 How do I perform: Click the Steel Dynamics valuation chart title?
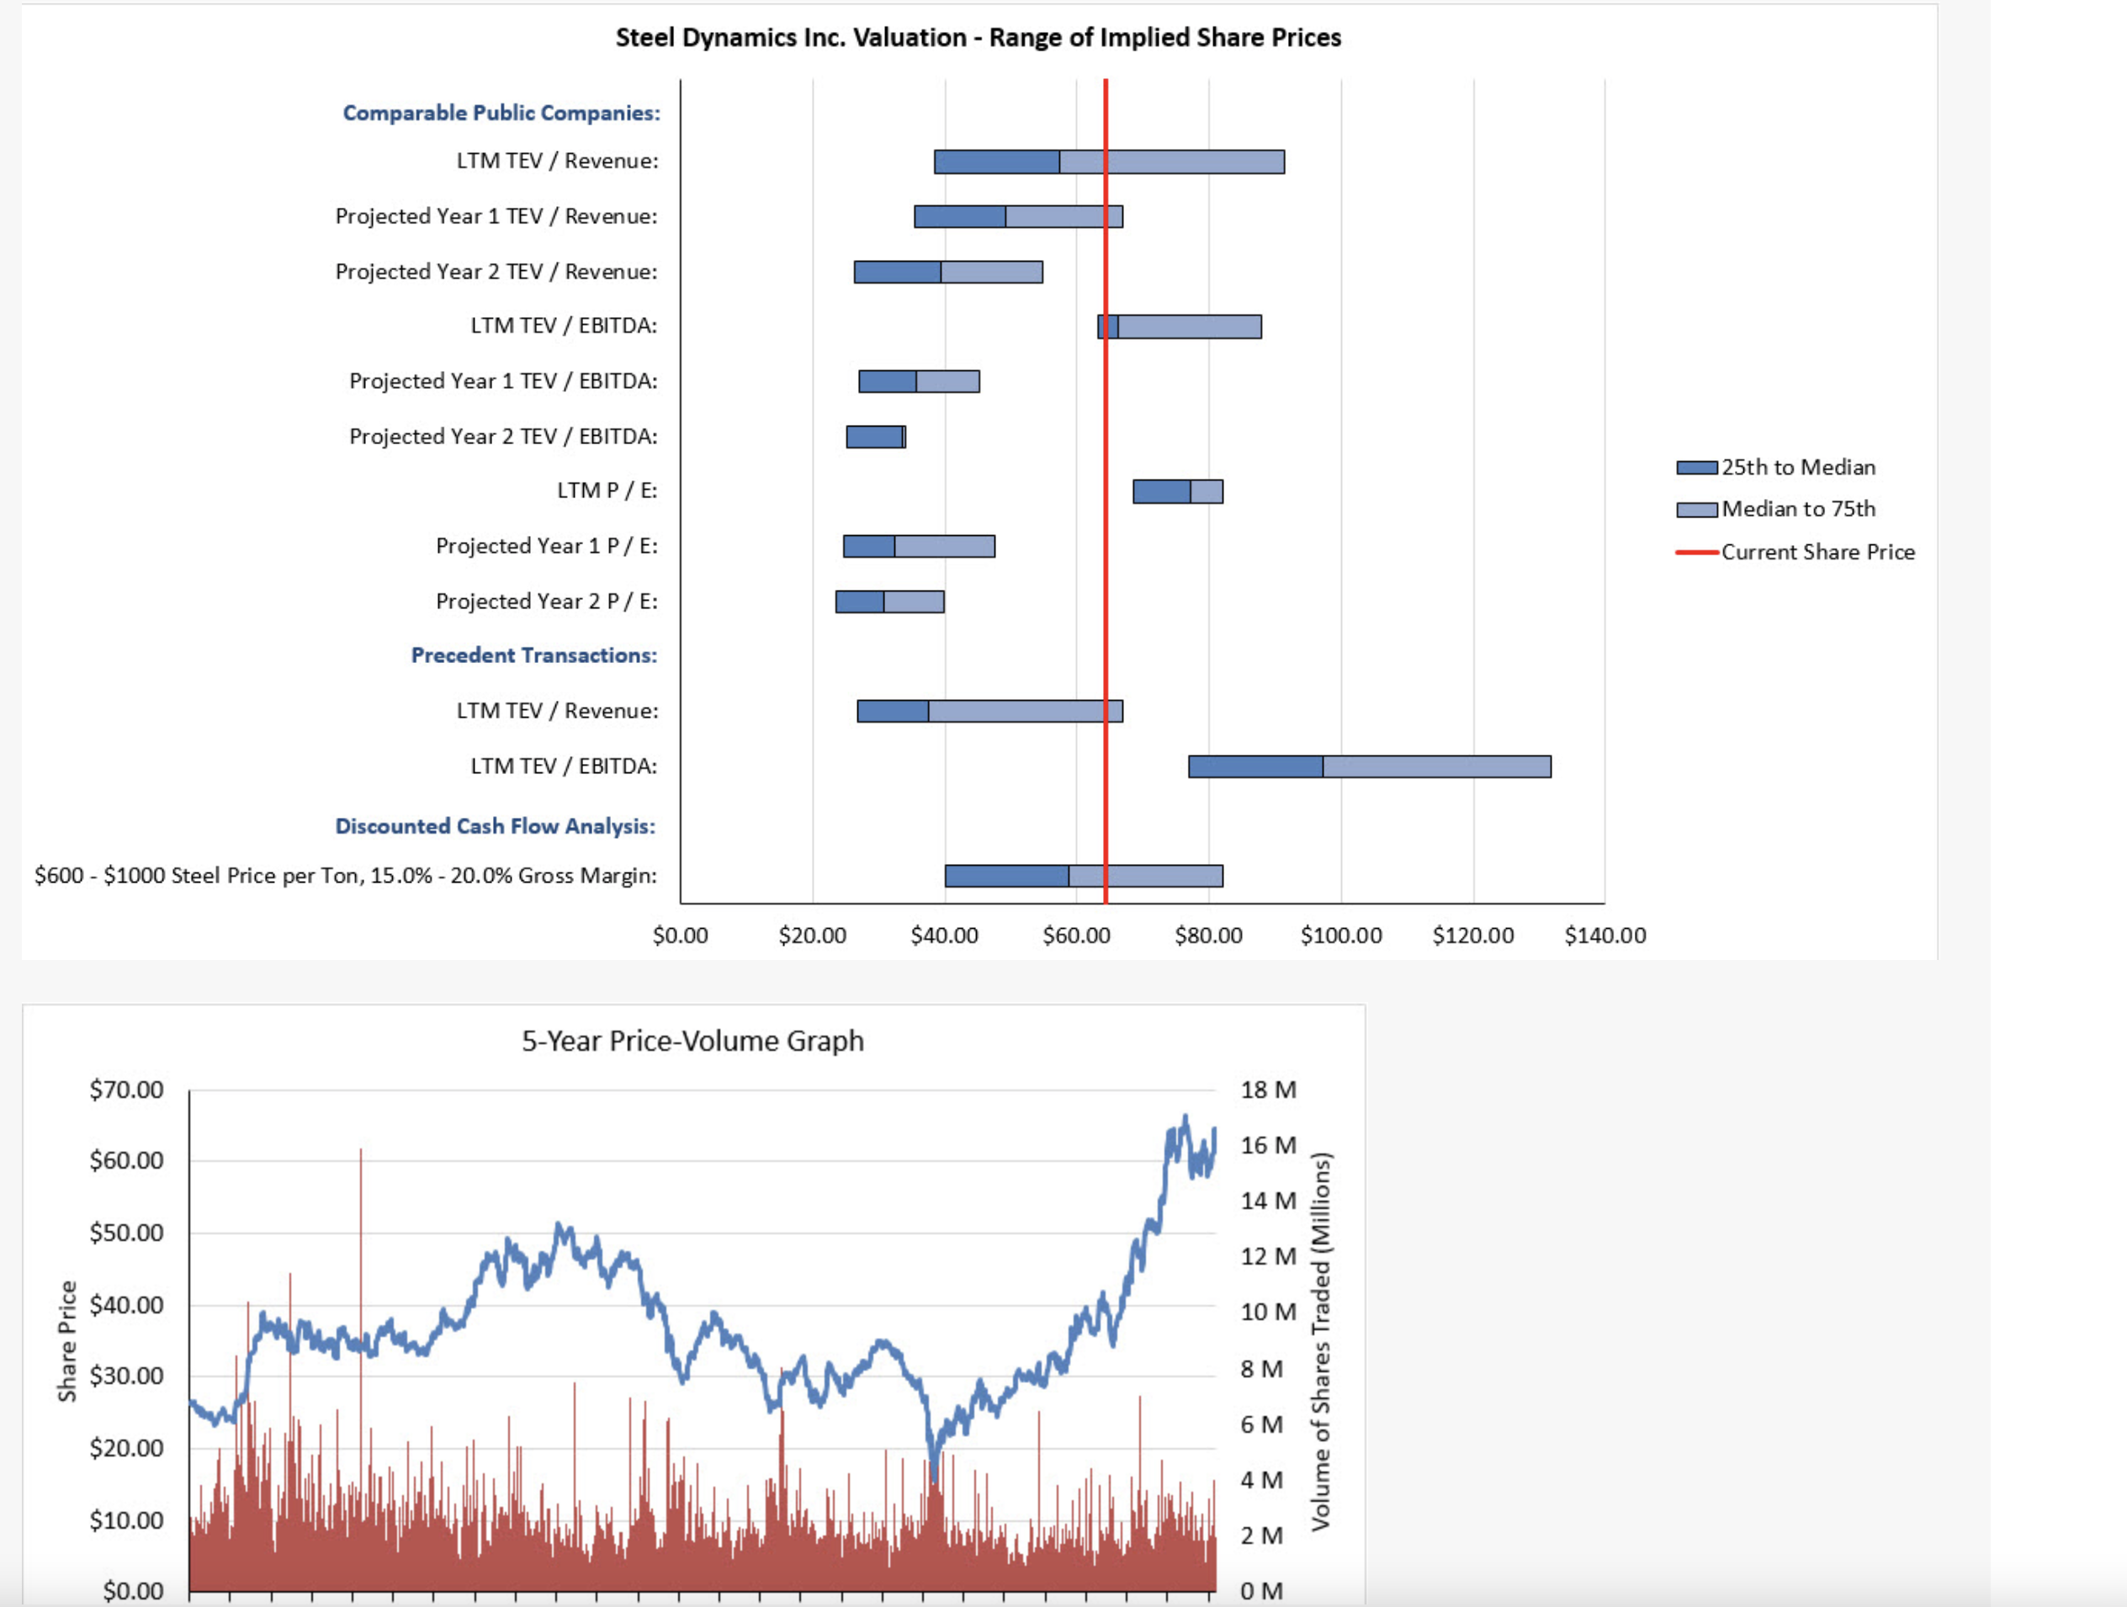click(977, 38)
